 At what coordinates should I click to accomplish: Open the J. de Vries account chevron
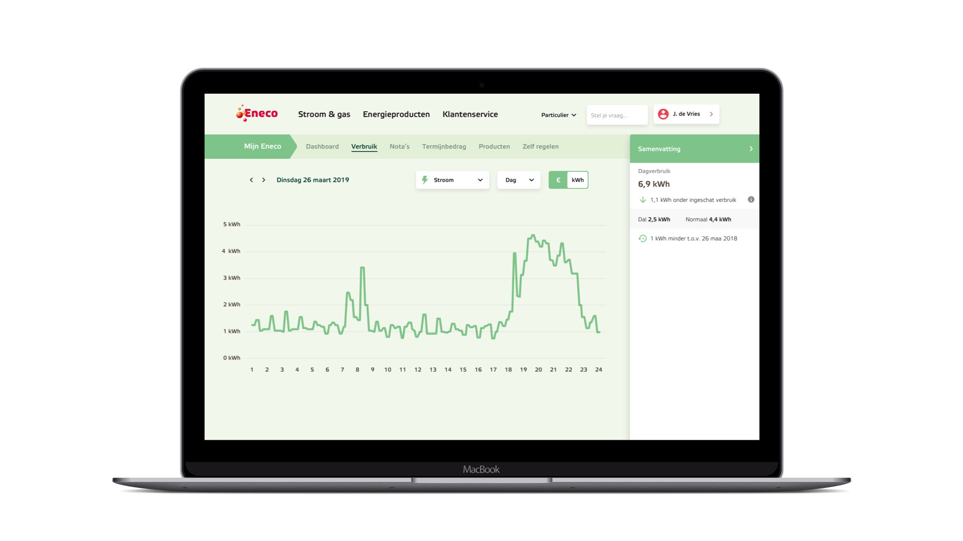point(711,114)
